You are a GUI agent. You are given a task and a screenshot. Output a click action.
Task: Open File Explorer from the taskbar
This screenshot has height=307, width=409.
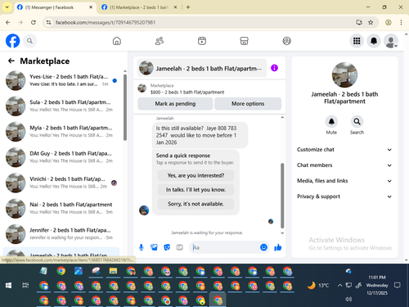pyautogui.click(x=113, y=271)
